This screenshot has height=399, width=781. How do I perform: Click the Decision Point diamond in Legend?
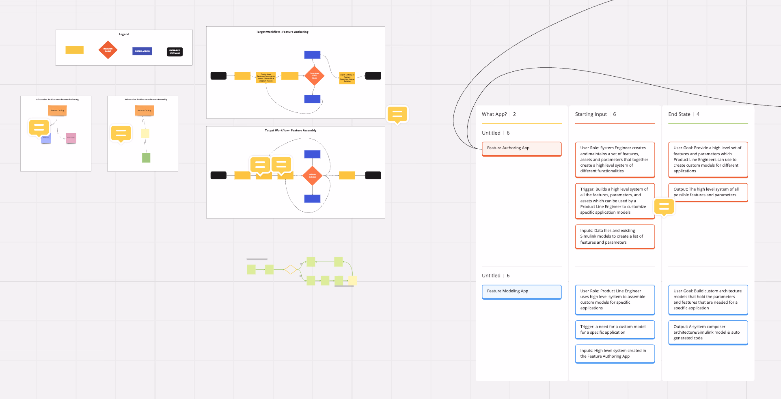(x=108, y=50)
